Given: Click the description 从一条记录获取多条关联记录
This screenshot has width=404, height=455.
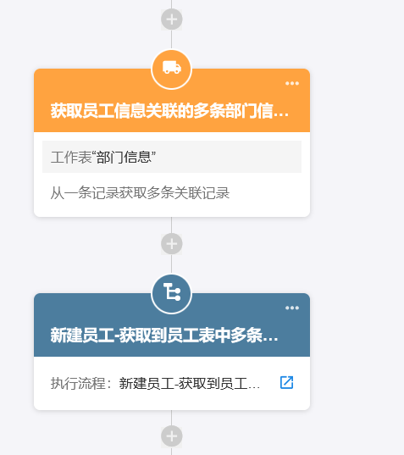Looking at the screenshot, I should click(x=140, y=193).
